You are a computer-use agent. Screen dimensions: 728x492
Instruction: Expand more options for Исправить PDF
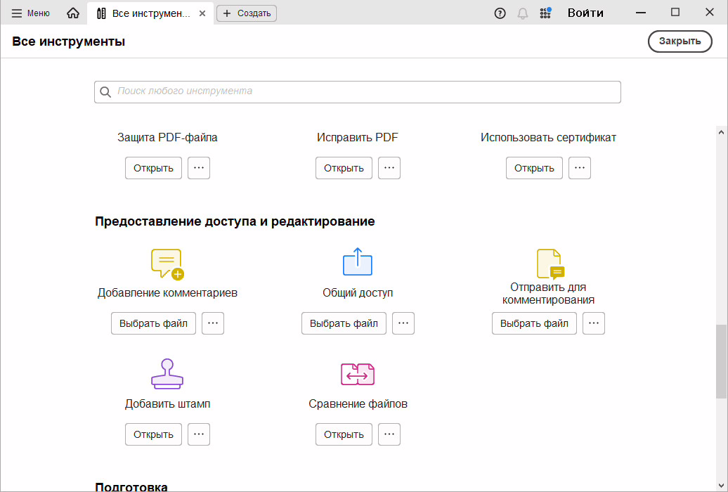(x=389, y=168)
